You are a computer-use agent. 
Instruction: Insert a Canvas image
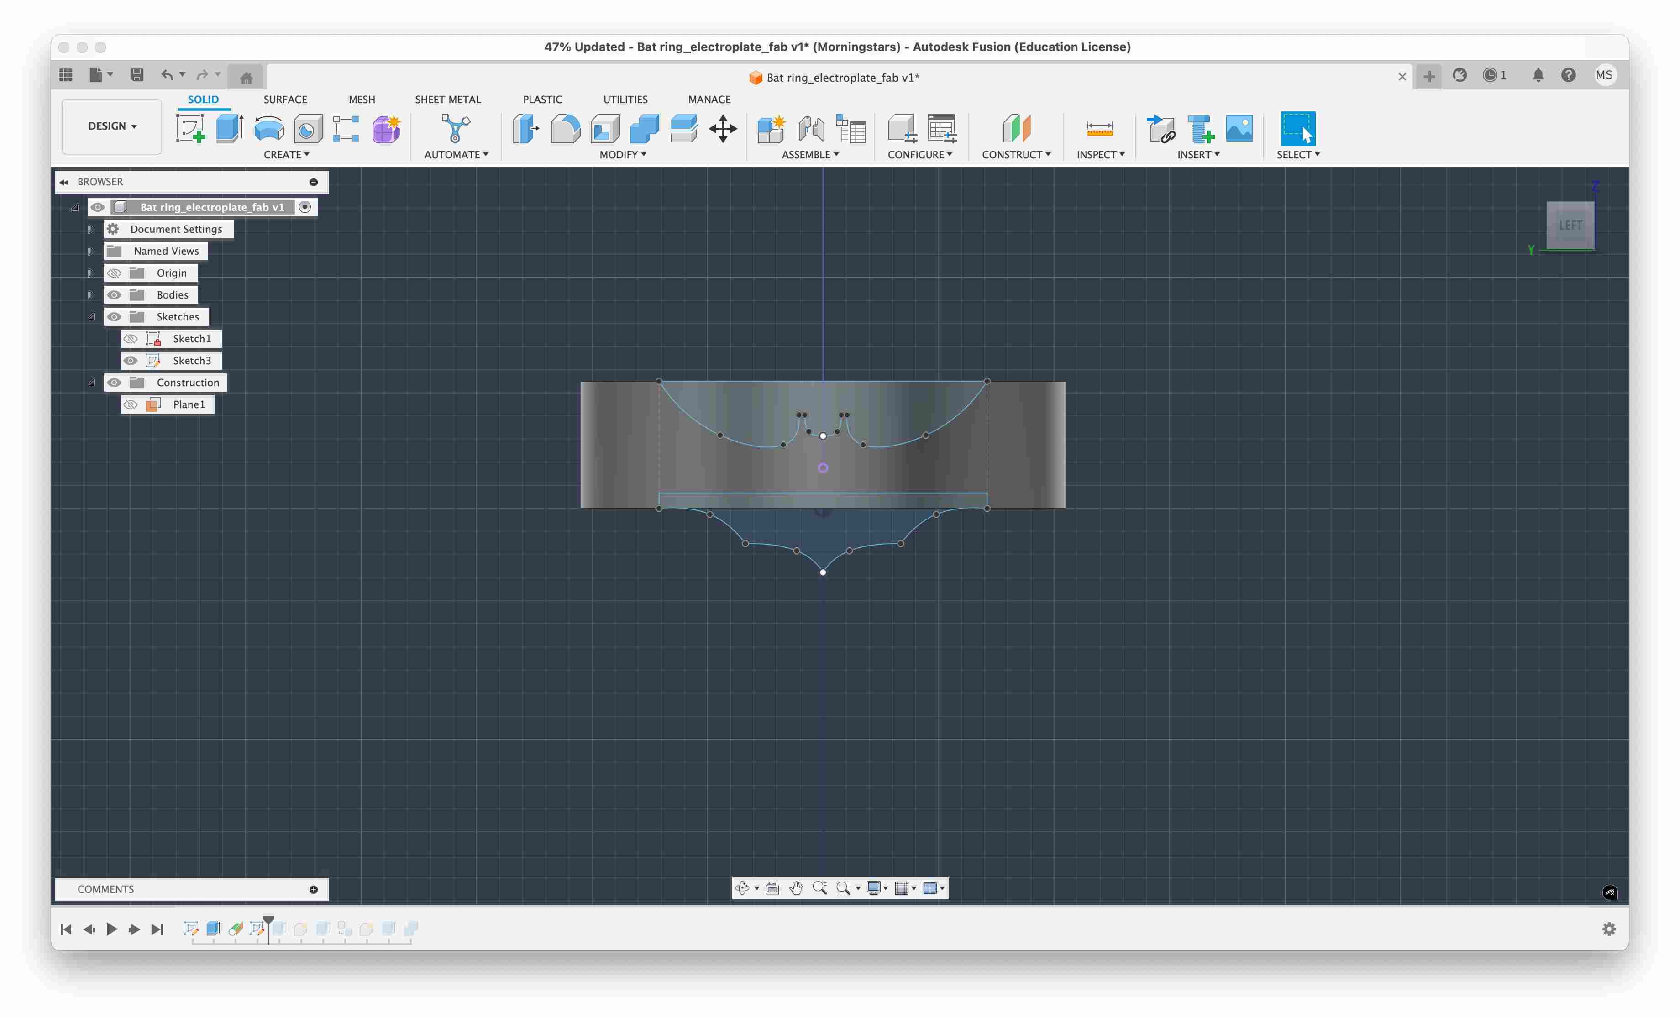point(1239,128)
